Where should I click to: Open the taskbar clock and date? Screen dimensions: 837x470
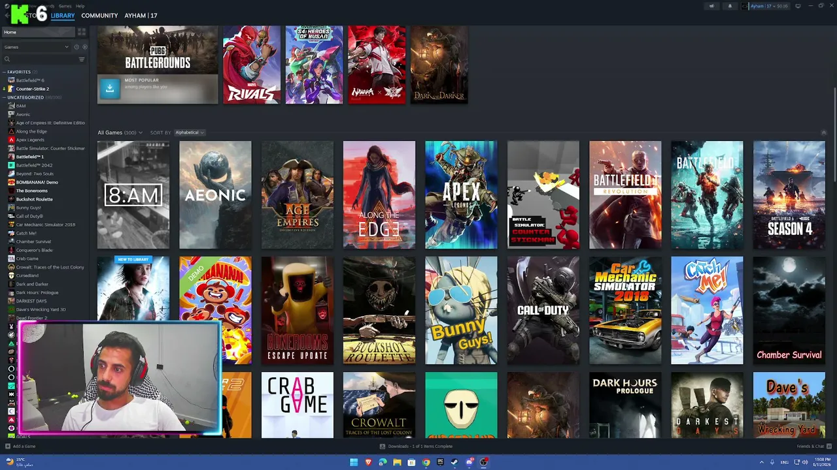pos(822,462)
